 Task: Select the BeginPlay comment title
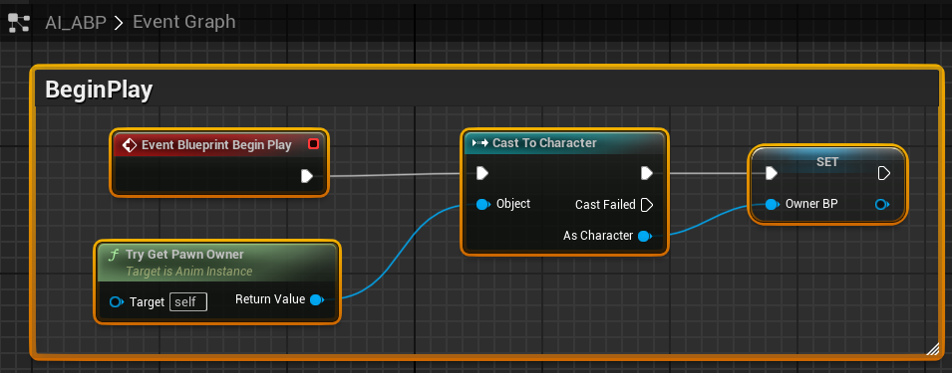click(99, 90)
